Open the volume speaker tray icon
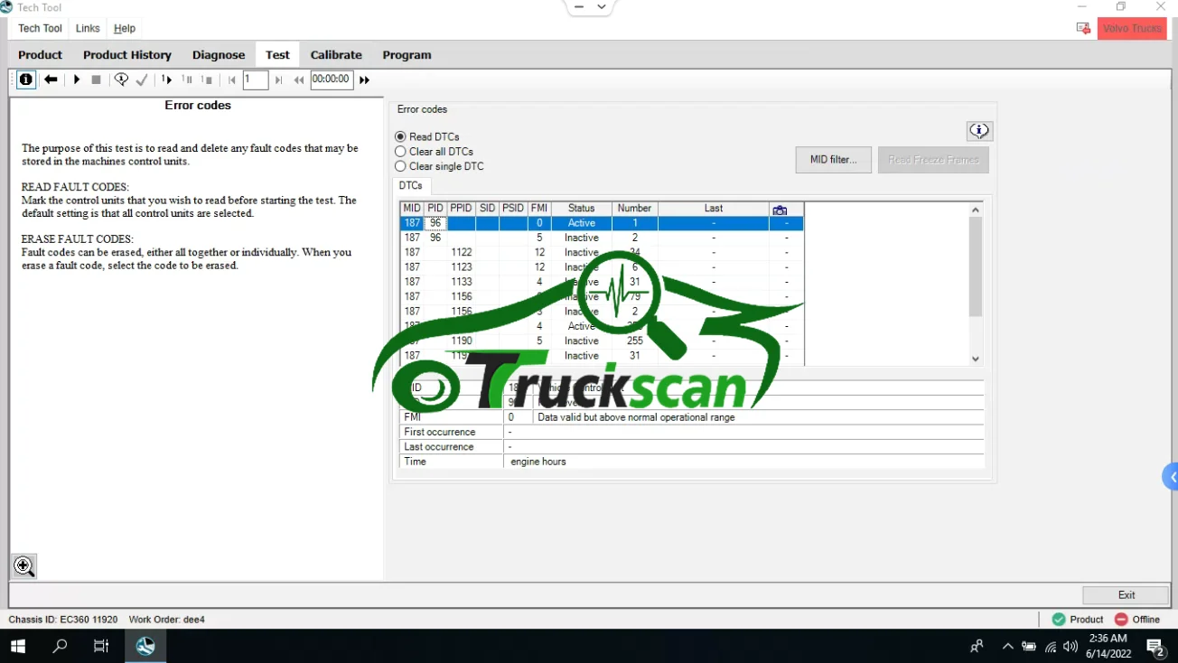Image resolution: width=1178 pixels, height=663 pixels. coord(1070,646)
